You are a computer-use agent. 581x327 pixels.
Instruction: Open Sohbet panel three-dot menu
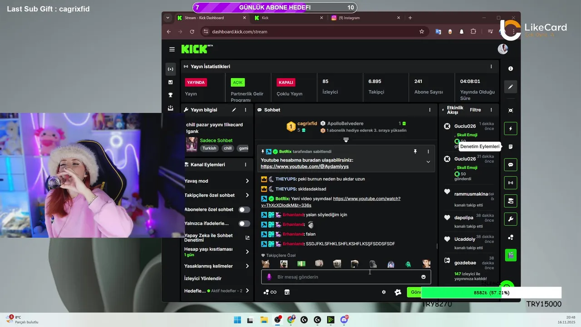pyautogui.click(x=430, y=110)
